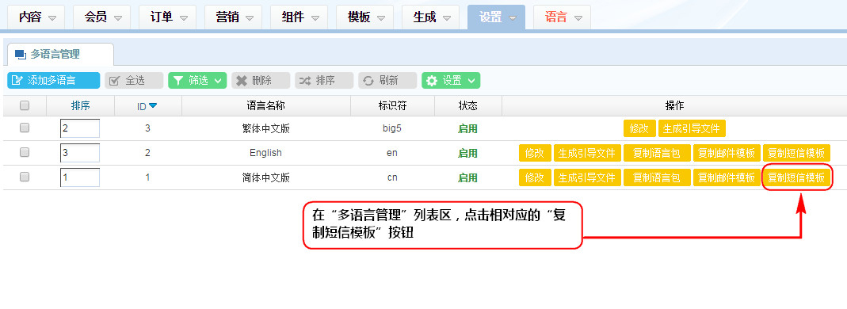
Task: Open the green 设置 toolbar dropdown chevron
Action: tap(471, 81)
